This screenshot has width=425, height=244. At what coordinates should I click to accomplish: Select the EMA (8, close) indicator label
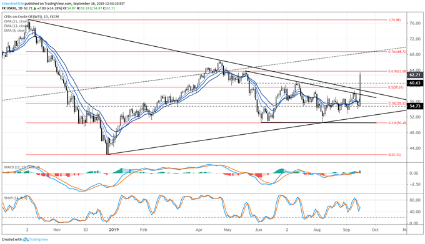coord(15,31)
